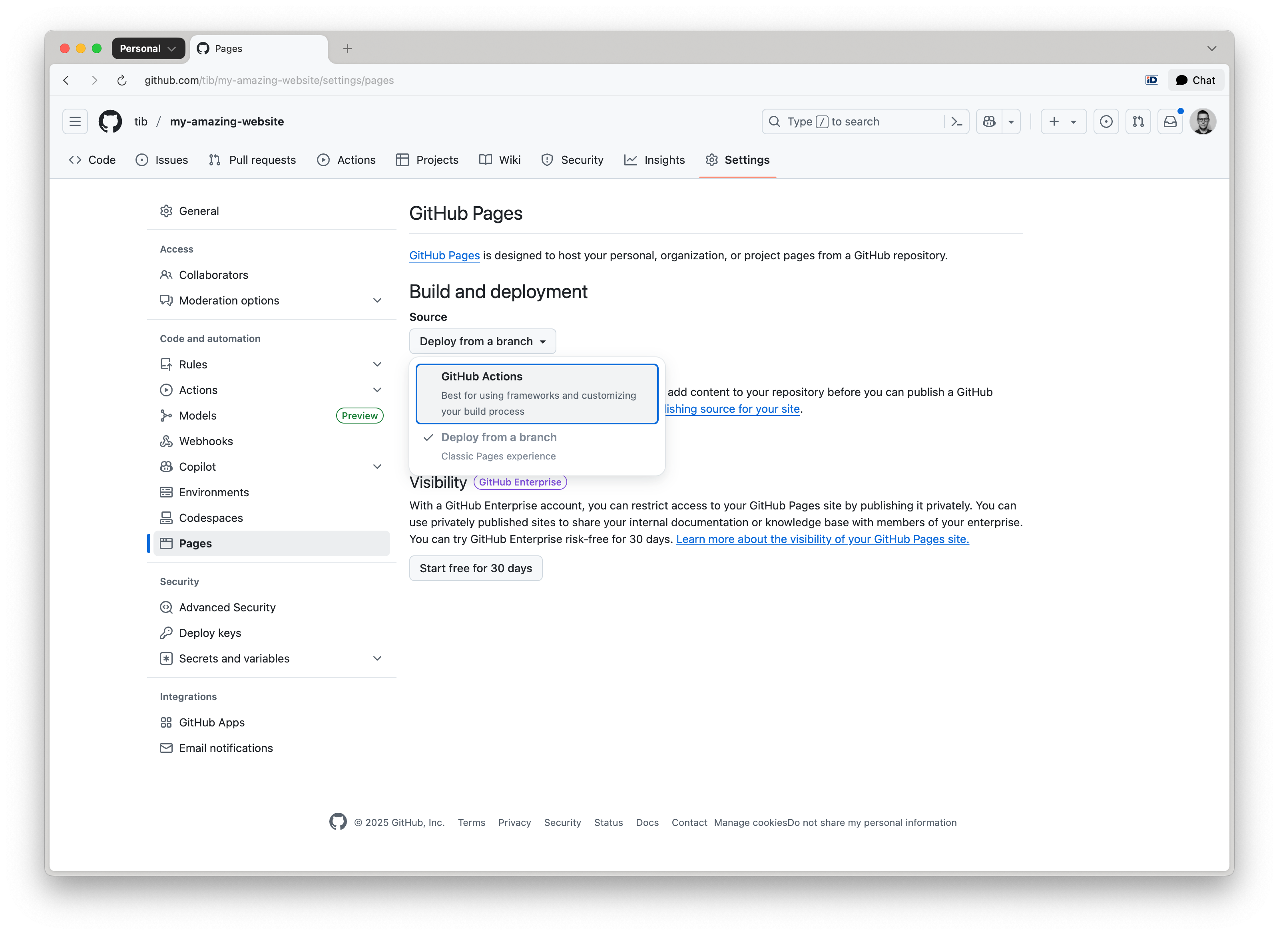Open GitHub Apps settings
This screenshot has width=1279, height=935.
click(x=272, y=723)
